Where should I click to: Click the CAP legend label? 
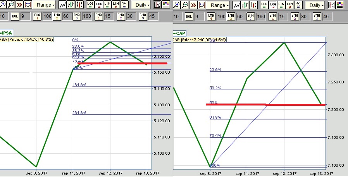pyautogui.click(x=179, y=33)
